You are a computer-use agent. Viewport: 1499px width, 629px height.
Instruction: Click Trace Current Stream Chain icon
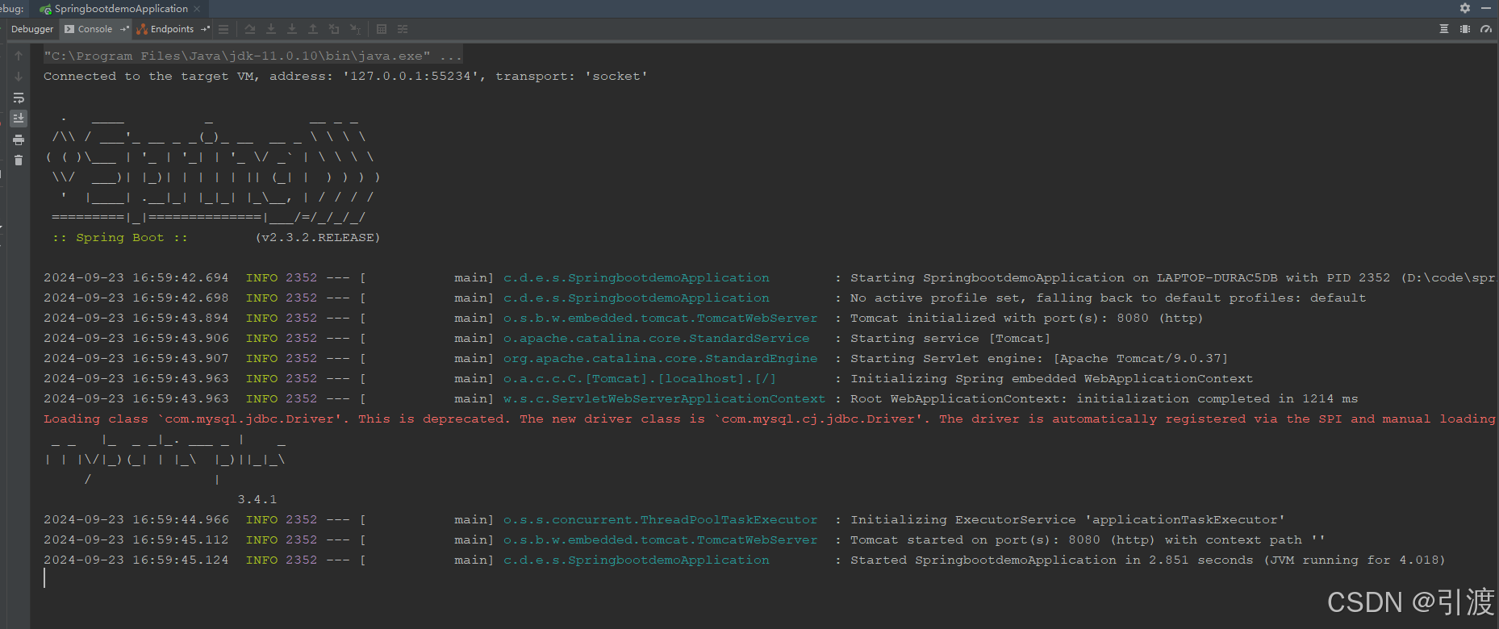(403, 29)
